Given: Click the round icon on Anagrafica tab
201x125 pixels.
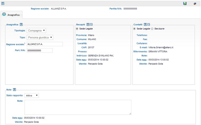Looking at the screenshot, I should pos(4,14).
